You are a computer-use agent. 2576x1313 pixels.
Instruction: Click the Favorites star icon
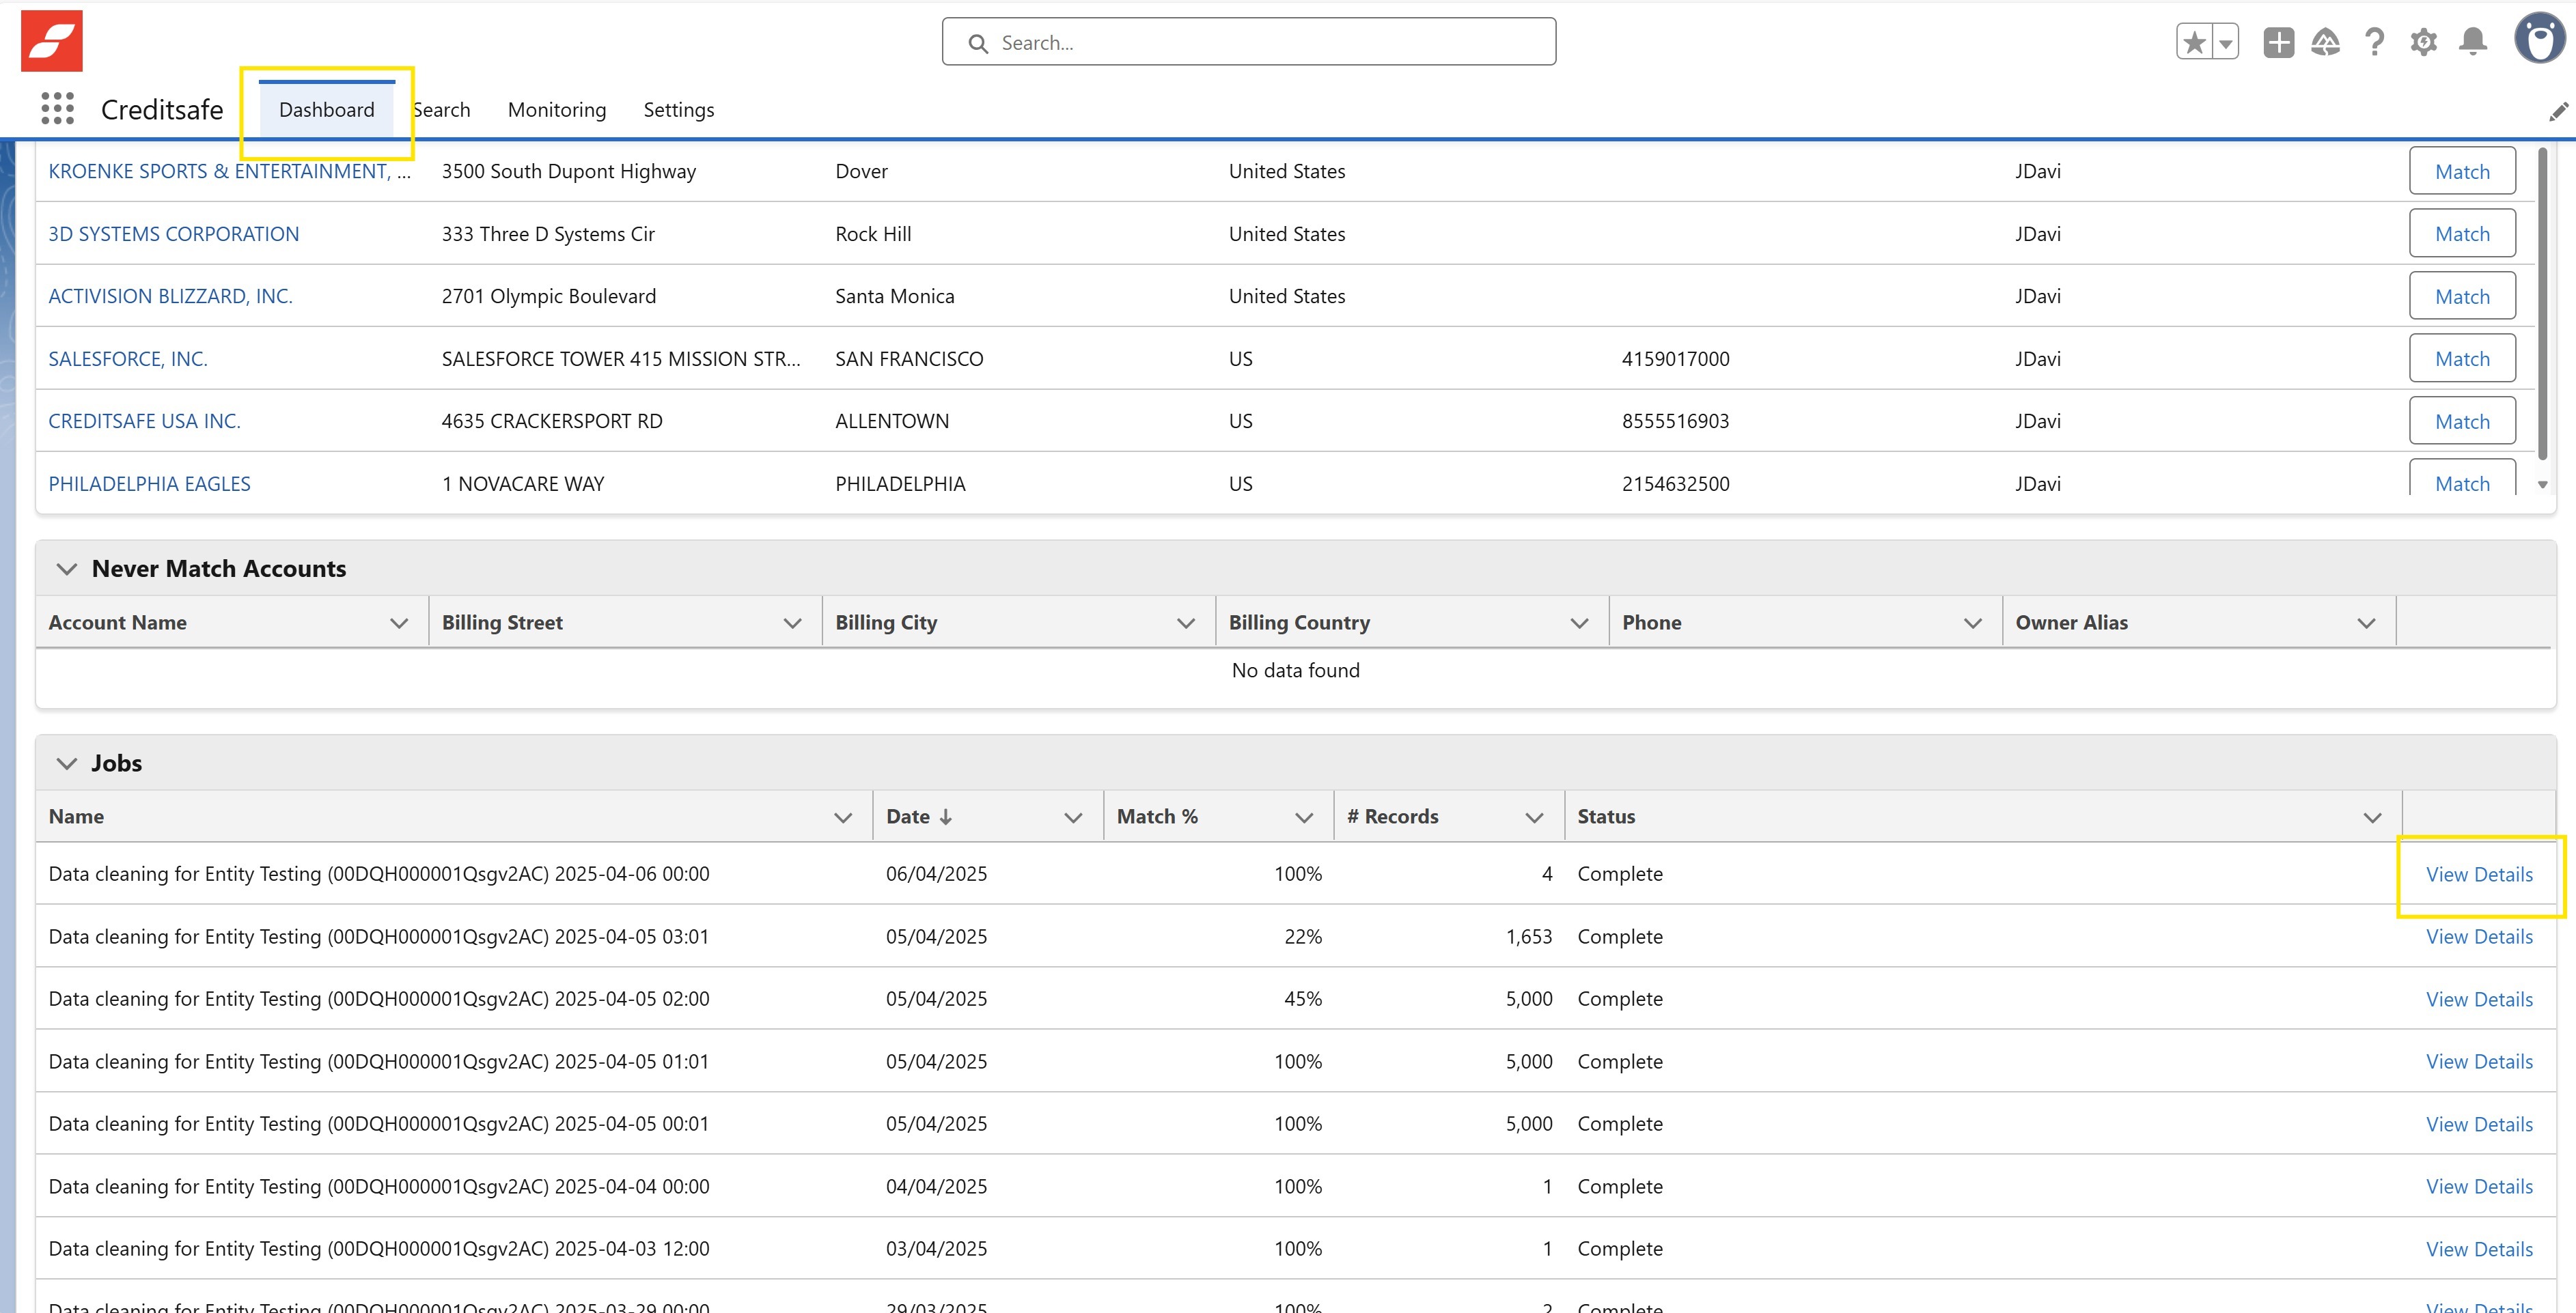(2194, 43)
